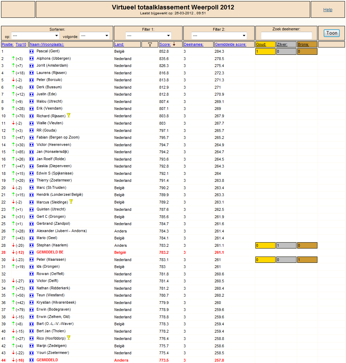Click the trophy icon next to Richard (Rijssen)
Viewport: 346px width, 363px height.
69,115
